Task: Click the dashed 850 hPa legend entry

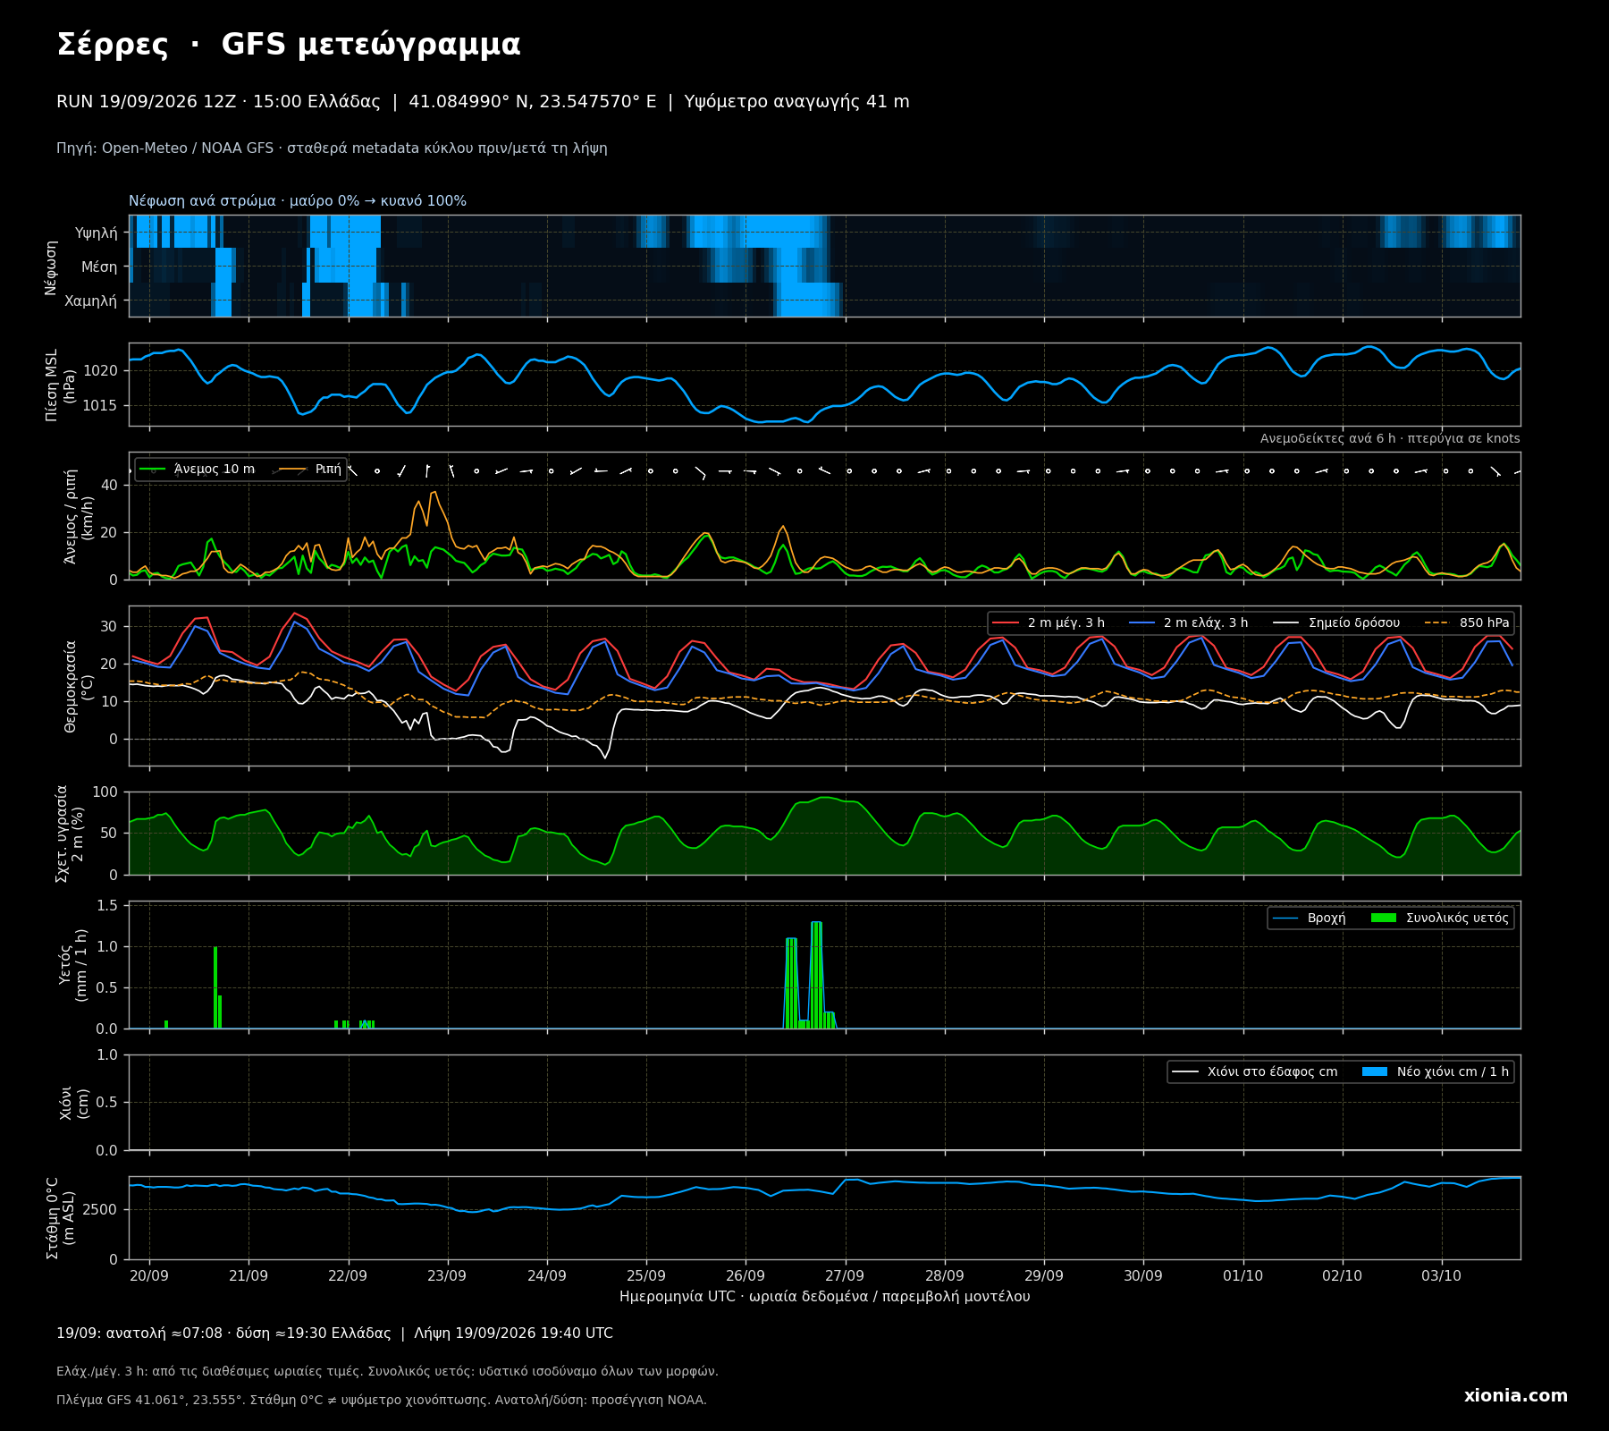Action: click(x=1467, y=623)
